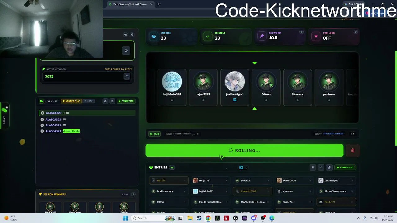Shuffle the entries with the shuffle icon
This screenshot has width=397, height=223.
coord(321,167)
